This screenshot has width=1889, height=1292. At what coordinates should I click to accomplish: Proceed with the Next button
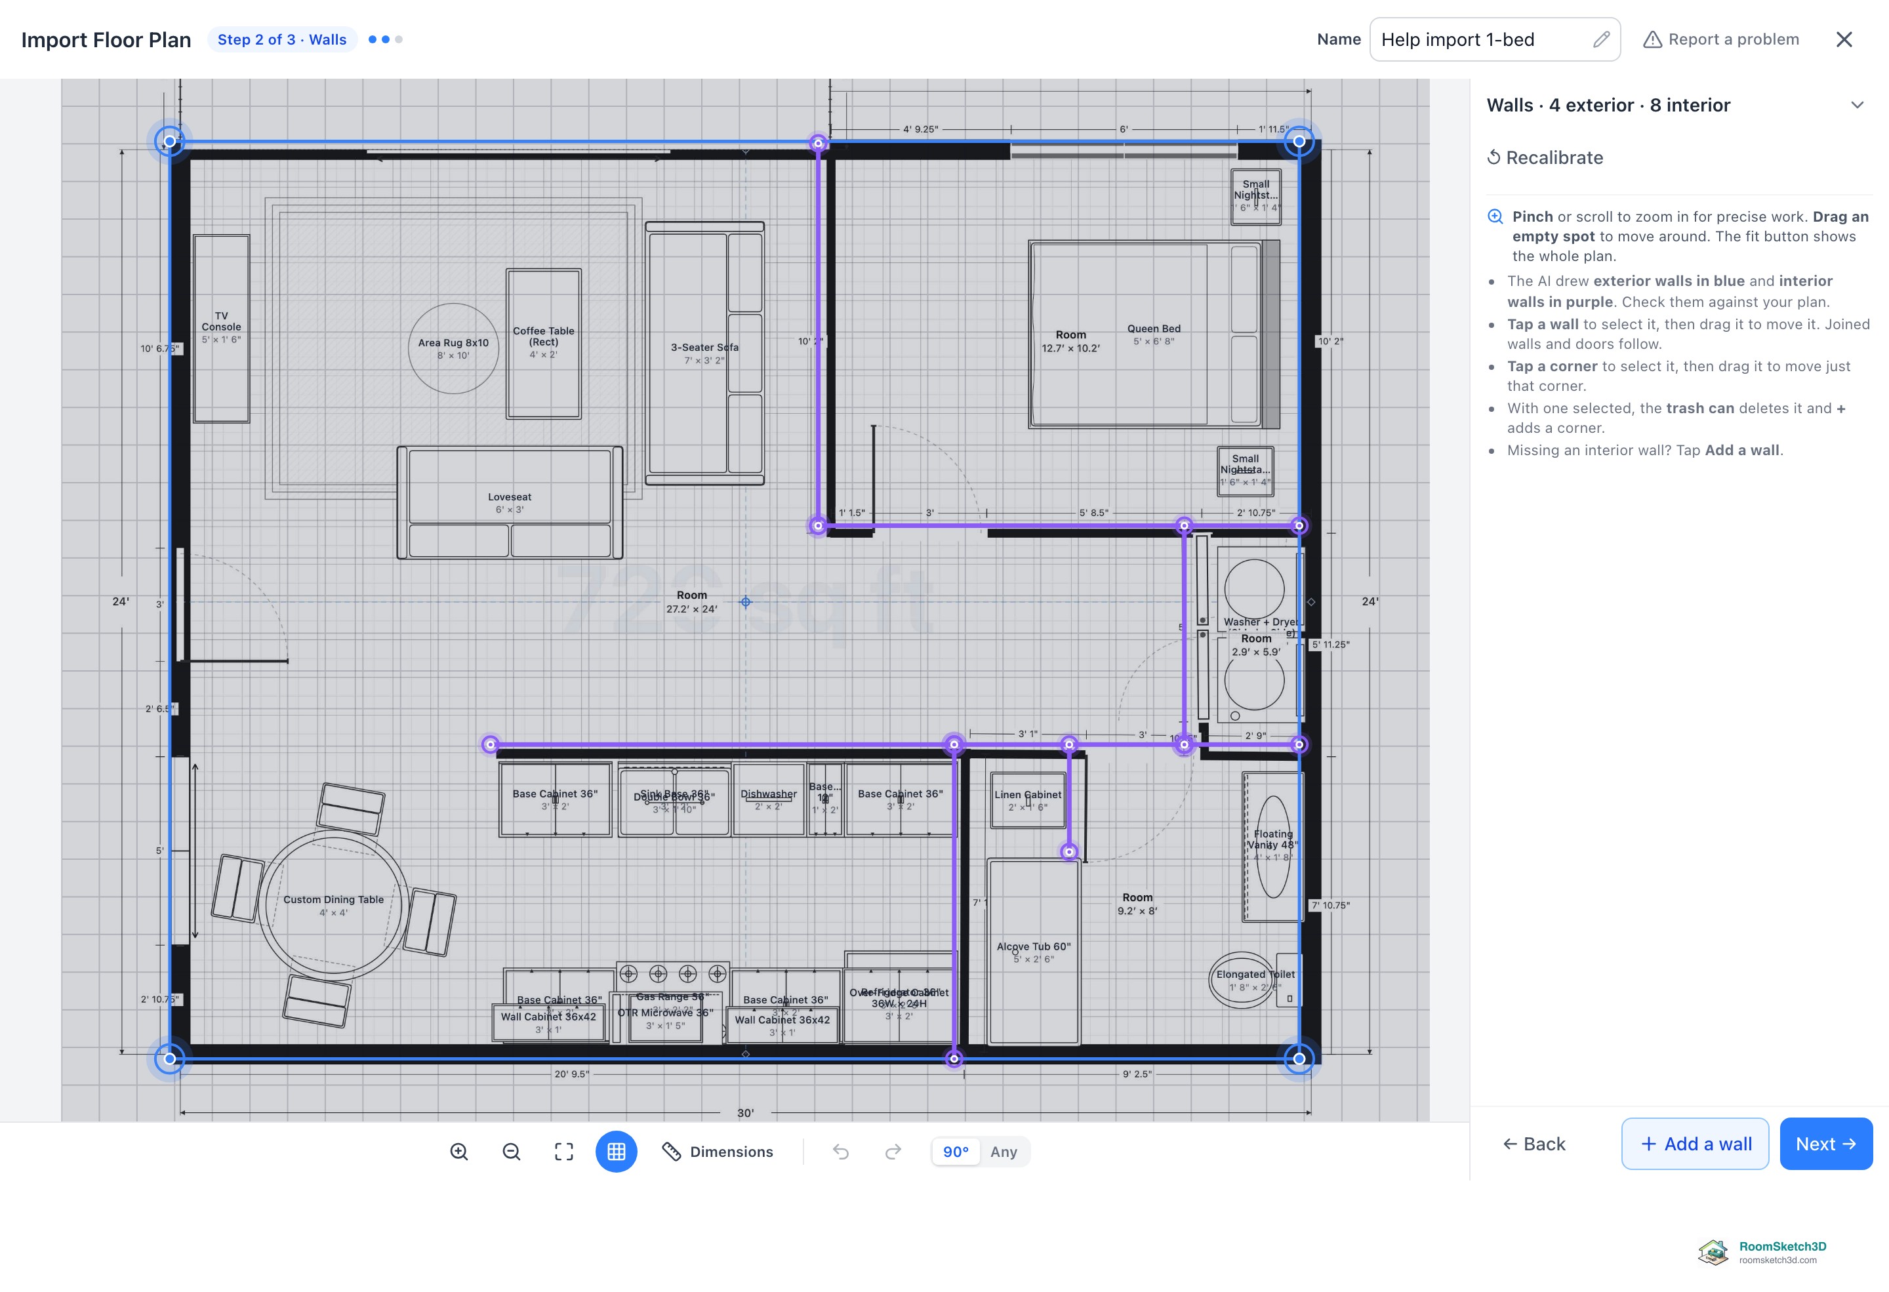click(x=1827, y=1144)
